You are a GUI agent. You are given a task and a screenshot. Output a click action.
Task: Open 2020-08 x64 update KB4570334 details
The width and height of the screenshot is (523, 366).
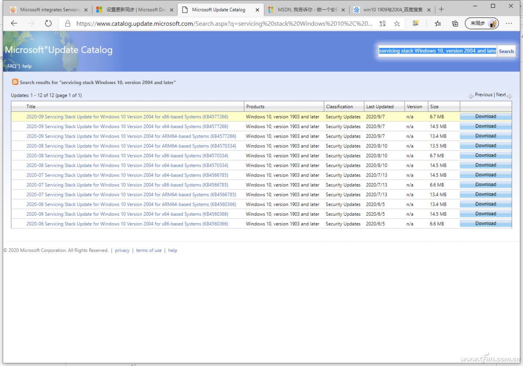pos(127,166)
